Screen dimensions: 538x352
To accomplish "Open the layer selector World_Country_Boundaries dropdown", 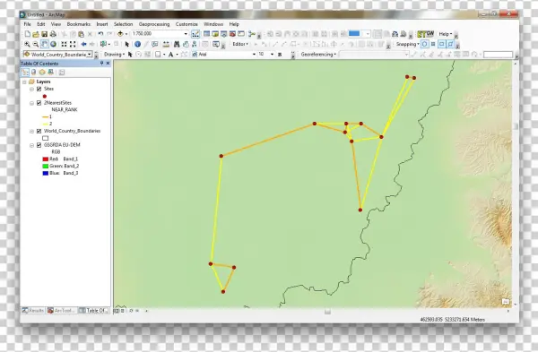I will (x=90, y=55).
